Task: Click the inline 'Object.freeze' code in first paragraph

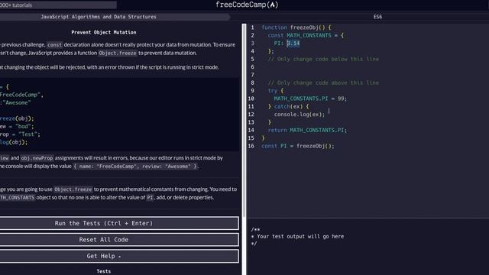Action: coord(118,53)
